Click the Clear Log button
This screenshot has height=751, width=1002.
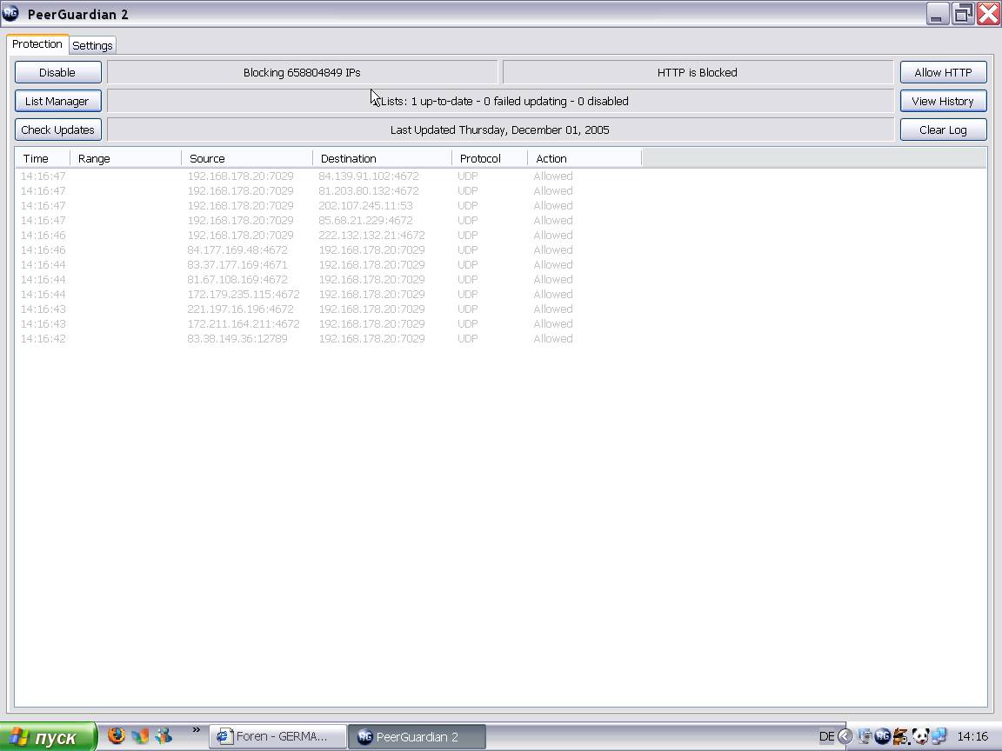pos(943,130)
